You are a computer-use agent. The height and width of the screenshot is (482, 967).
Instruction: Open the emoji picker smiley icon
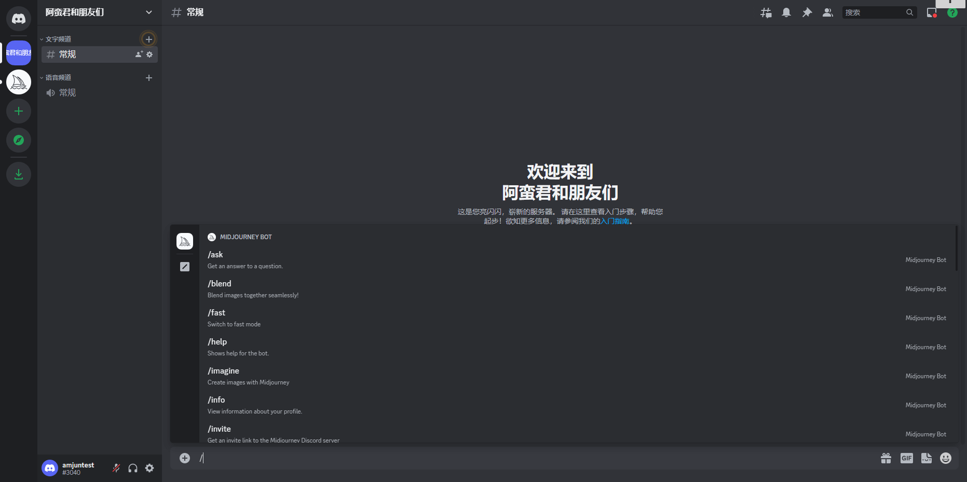coord(946,458)
